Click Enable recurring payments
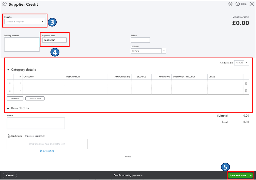Screen dimensions: 256x180 [x=128, y=175]
